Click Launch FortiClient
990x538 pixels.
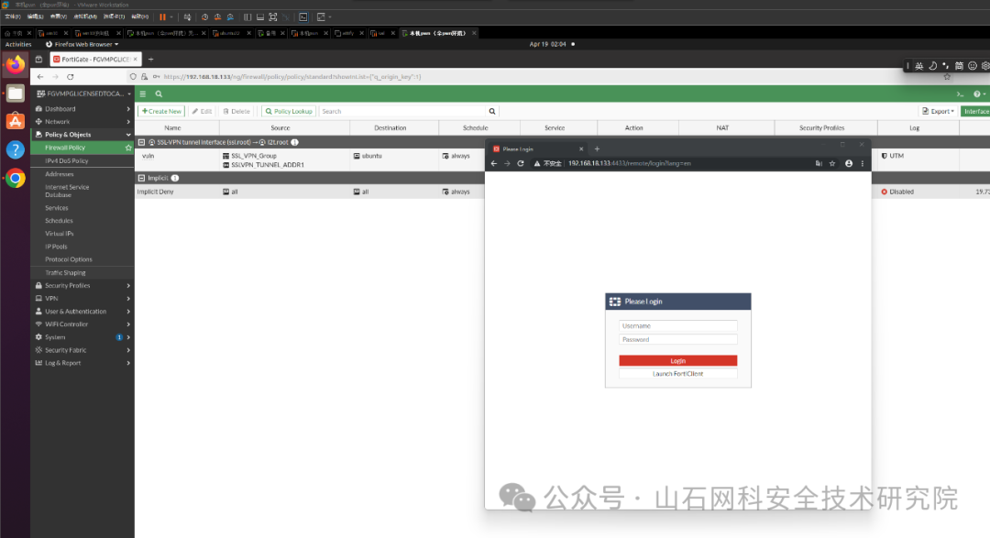click(x=678, y=374)
